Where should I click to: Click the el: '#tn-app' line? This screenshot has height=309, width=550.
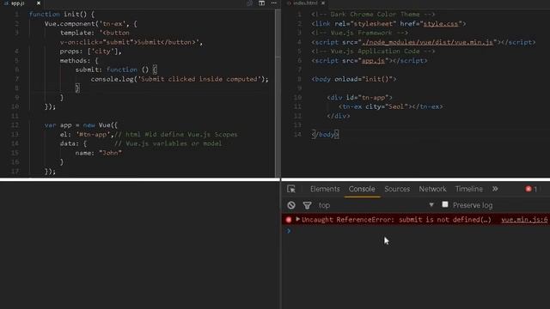[149, 134]
